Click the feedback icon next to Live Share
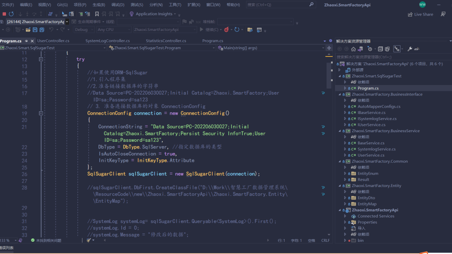Screen dimensions: 452x254 point(443,14)
